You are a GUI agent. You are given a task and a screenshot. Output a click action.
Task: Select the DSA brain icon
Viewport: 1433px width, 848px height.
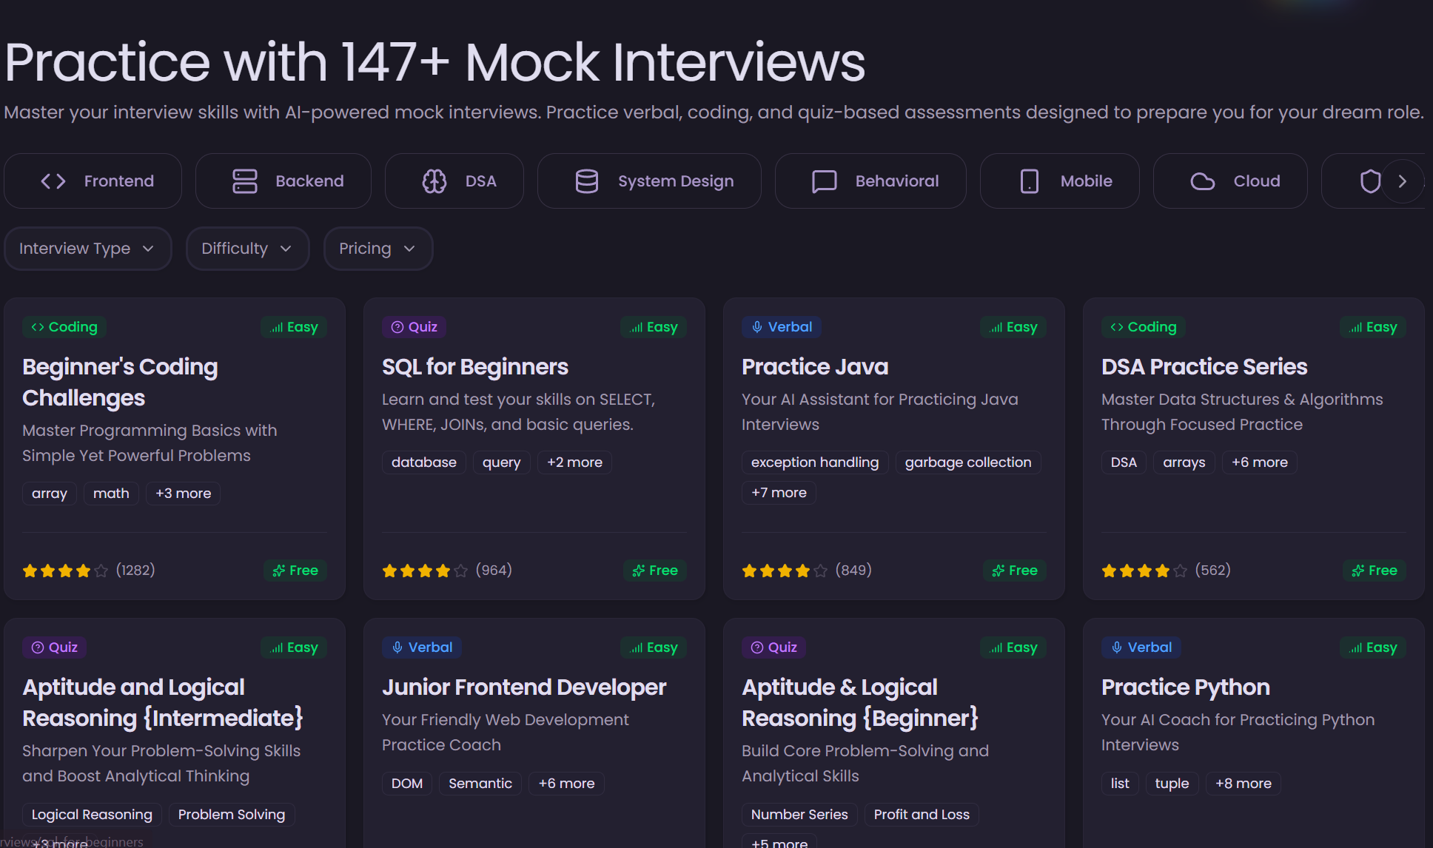click(x=434, y=181)
